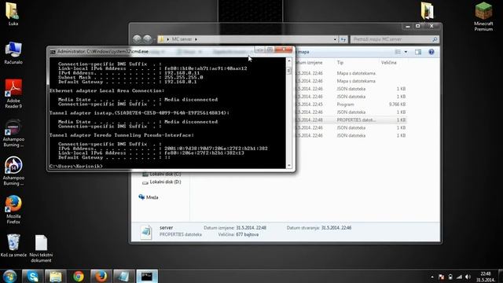Go back in MC server Explorer window
The height and width of the screenshot is (283, 503).
click(137, 39)
